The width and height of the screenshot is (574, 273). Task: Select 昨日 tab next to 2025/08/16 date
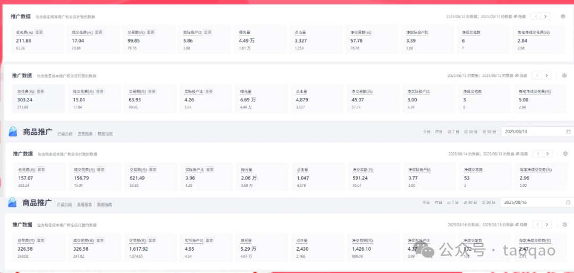[x=438, y=202]
